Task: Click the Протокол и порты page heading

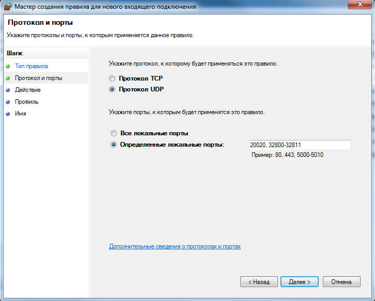Action: click(x=40, y=23)
